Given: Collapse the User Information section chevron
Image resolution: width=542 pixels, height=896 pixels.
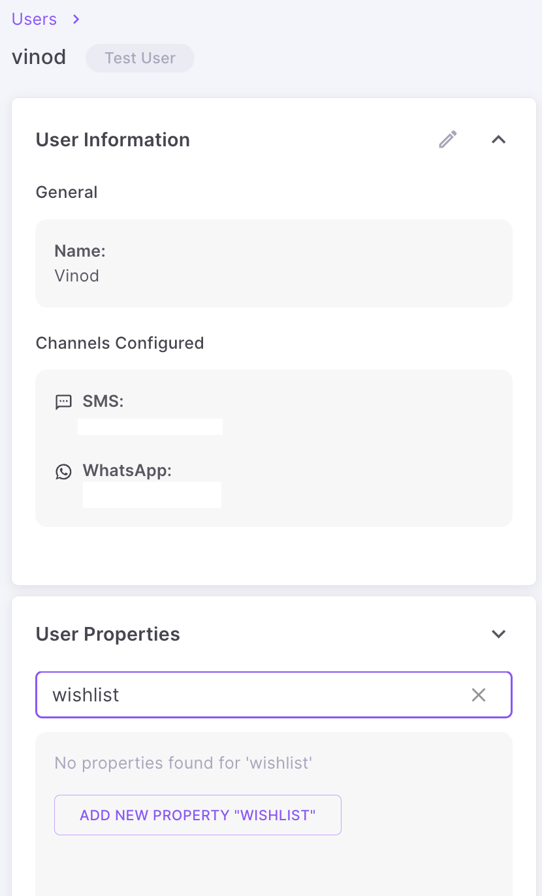Looking at the screenshot, I should pos(498,140).
